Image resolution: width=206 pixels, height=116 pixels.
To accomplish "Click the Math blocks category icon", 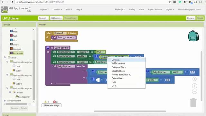I will (12, 31).
